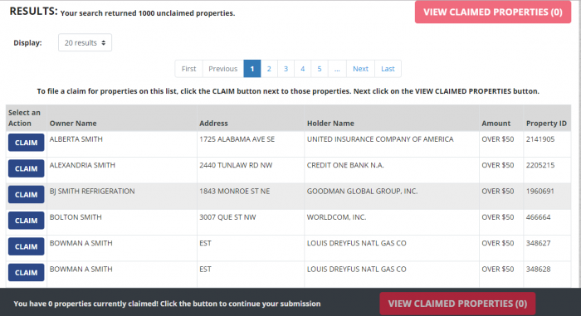Select owner name ALEXANDRIA SMITH
This screenshot has width=581, height=316.
[x=82, y=165]
